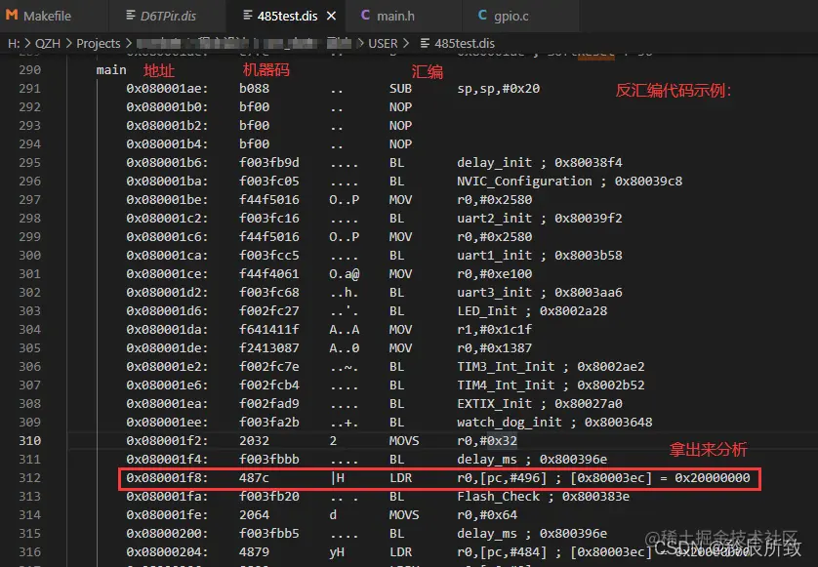The image size is (818, 567).
Task: Expand the chevron after Projects in breadcrumb
Action: point(128,43)
